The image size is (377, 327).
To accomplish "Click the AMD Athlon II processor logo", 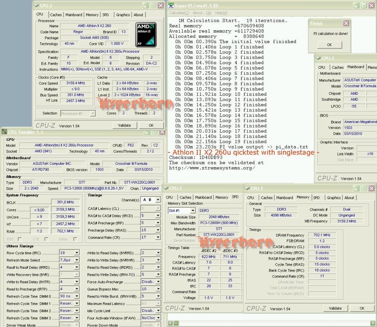I will (146, 35).
